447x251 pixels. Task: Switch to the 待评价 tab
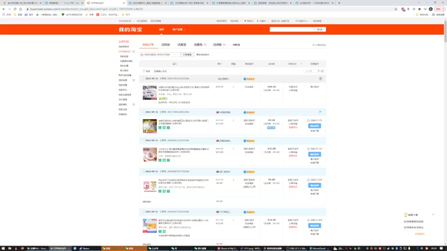[219, 45]
